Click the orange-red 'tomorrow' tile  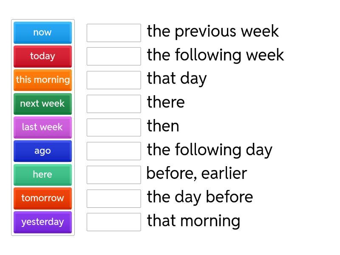pos(42,198)
